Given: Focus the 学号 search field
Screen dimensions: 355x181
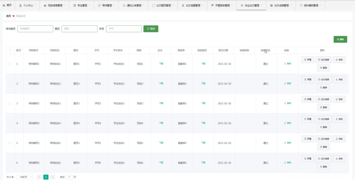Looking at the screenshot, I should pyautogui.click(x=124, y=29).
